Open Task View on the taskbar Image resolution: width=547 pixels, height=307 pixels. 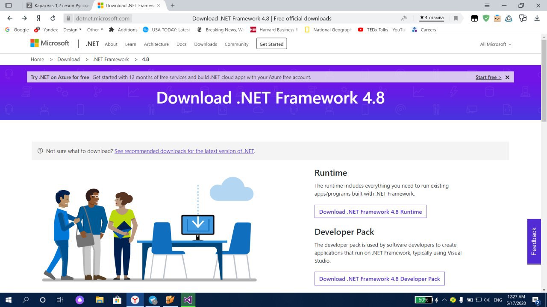60,300
